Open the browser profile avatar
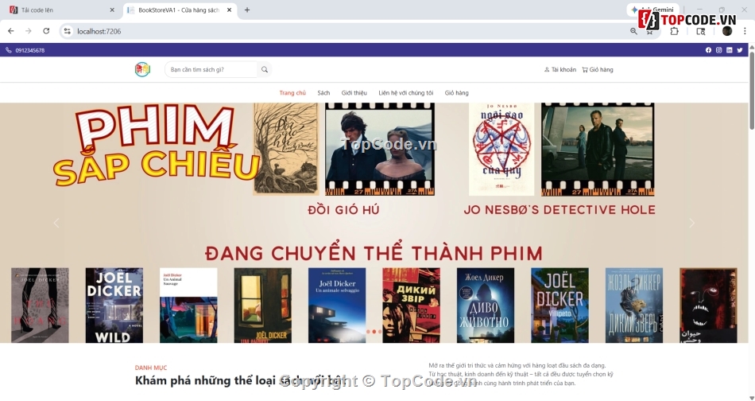This screenshot has width=755, height=401. [x=727, y=31]
